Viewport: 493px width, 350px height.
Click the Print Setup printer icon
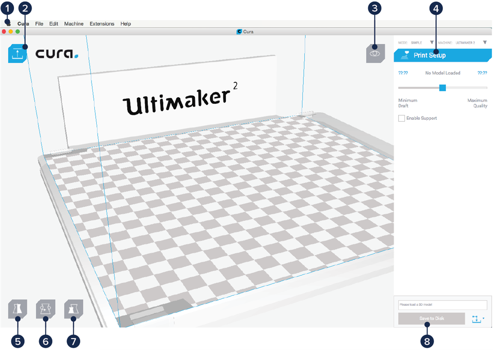tap(404, 55)
